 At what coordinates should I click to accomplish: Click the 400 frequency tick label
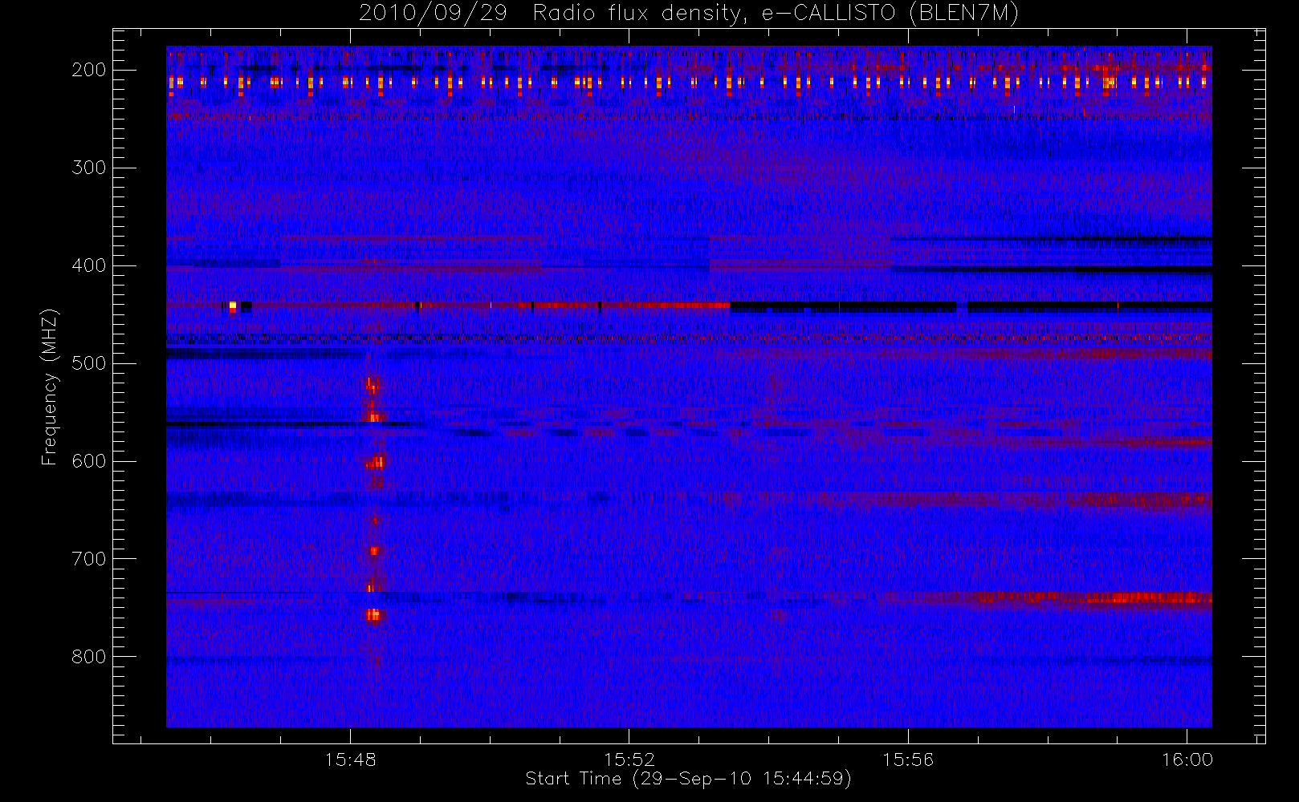tap(89, 265)
